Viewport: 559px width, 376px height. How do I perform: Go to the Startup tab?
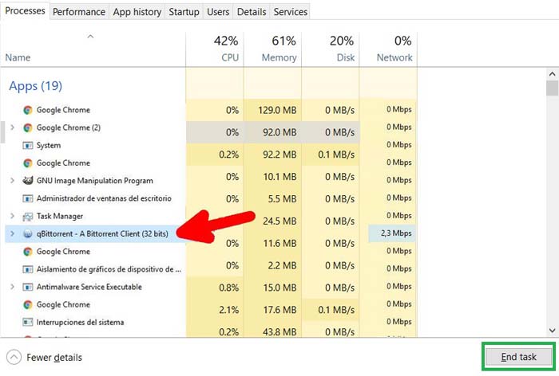pos(184,12)
